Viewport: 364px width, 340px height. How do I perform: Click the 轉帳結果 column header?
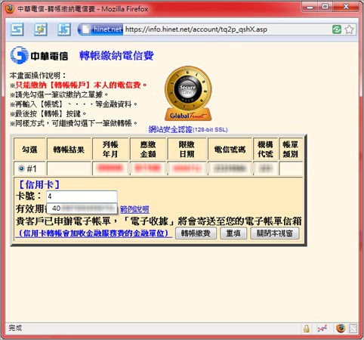[x=69, y=149]
